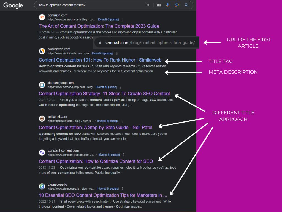Open the more options menu for the semrush.com result

(123, 20)
